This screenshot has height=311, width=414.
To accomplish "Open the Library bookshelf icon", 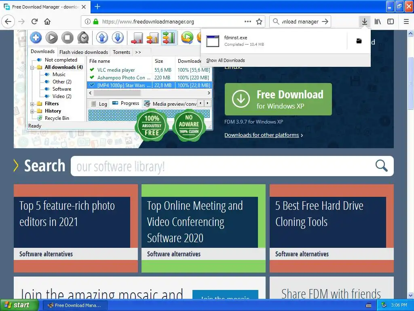I will pos(378,22).
